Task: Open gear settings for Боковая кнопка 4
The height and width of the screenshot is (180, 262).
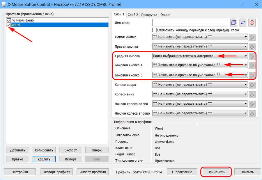Action: pyautogui.click(x=252, y=65)
